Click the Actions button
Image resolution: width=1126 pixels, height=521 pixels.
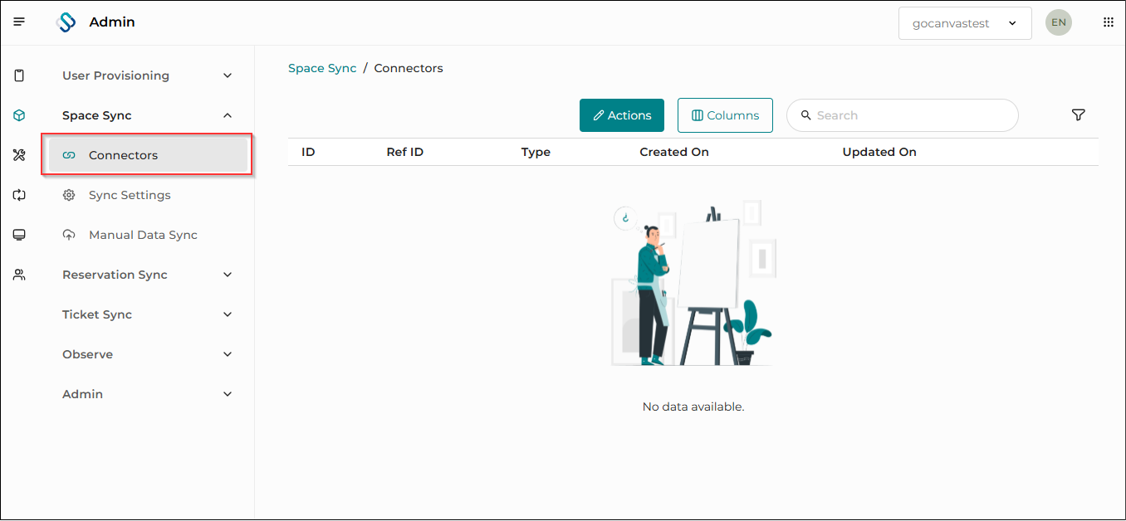pyautogui.click(x=622, y=115)
